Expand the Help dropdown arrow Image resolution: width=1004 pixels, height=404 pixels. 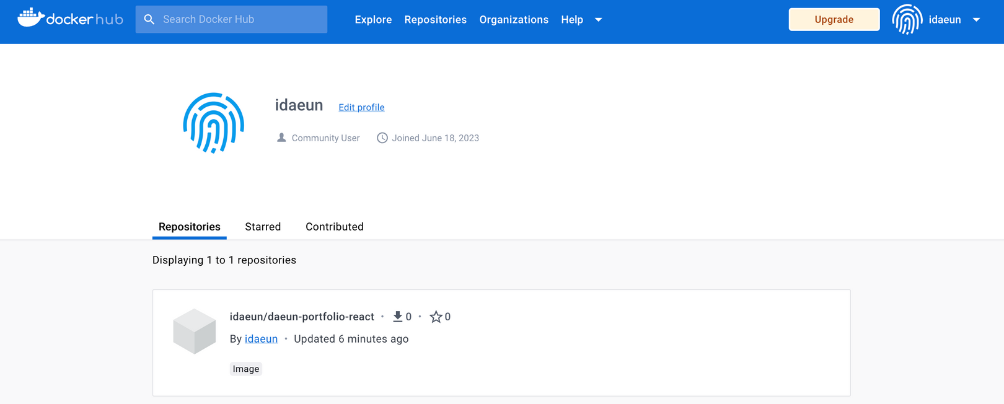(x=599, y=20)
